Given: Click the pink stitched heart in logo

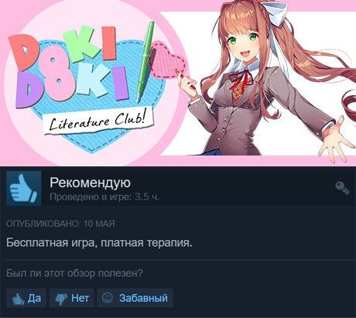Looking at the screenshot, I should (168, 61).
